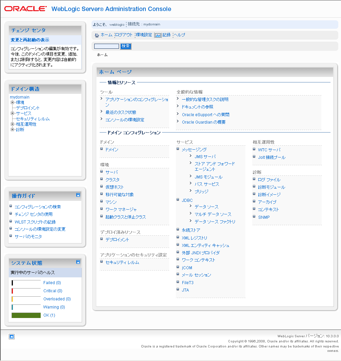Viewport: 341px width, 361px height.
Task: Open ログ ファイル link
Action: pos(269,180)
